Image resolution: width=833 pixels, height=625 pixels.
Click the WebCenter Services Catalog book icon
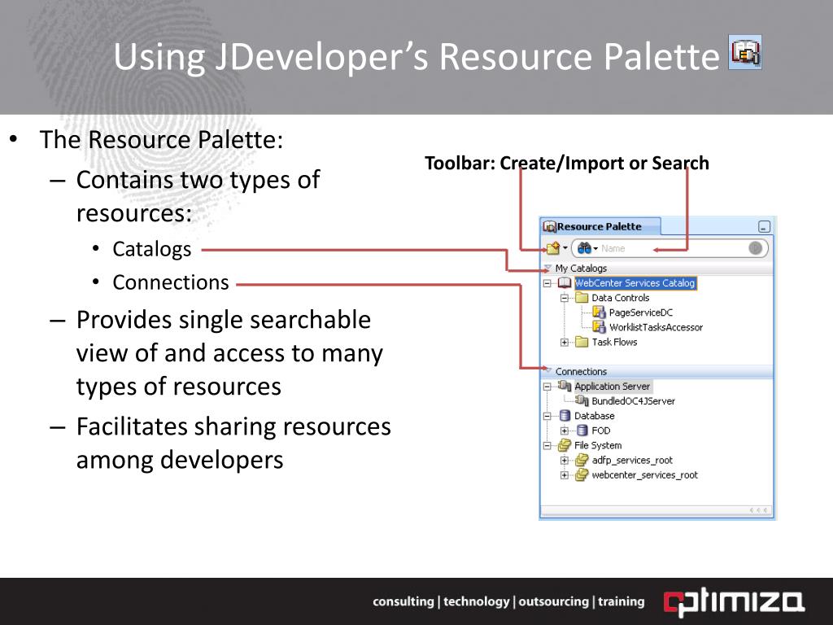[x=564, y=283]
